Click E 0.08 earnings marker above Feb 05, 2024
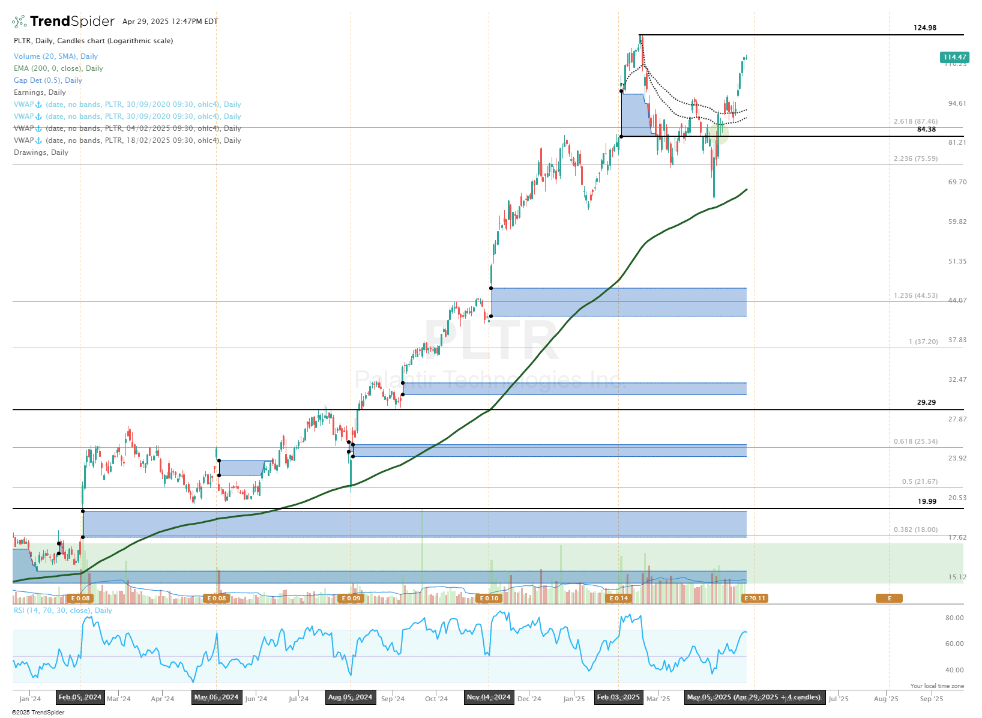This screenshot has width=982, height=718. 80,598
